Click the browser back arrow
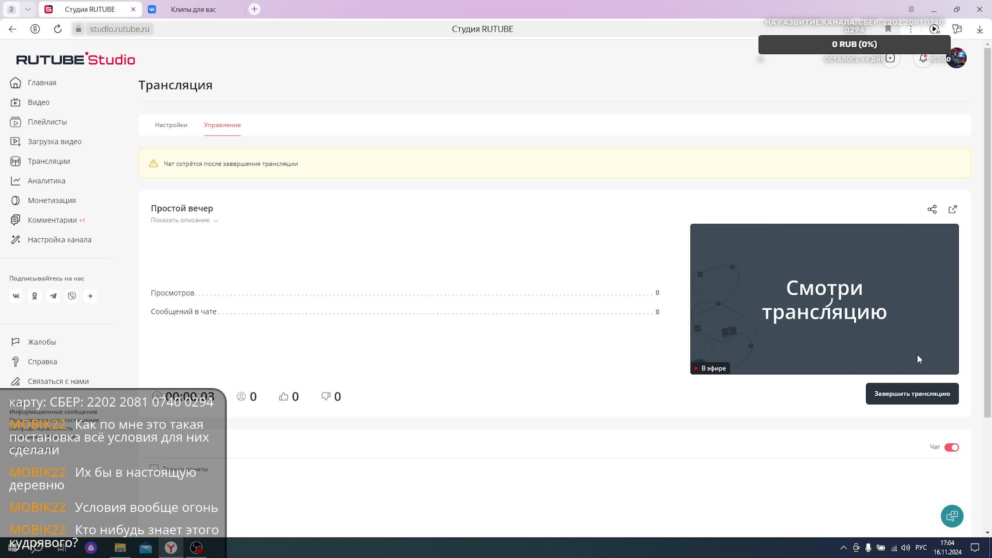Image resolution: width=992 pixels, height=558 pixels. 12,29
